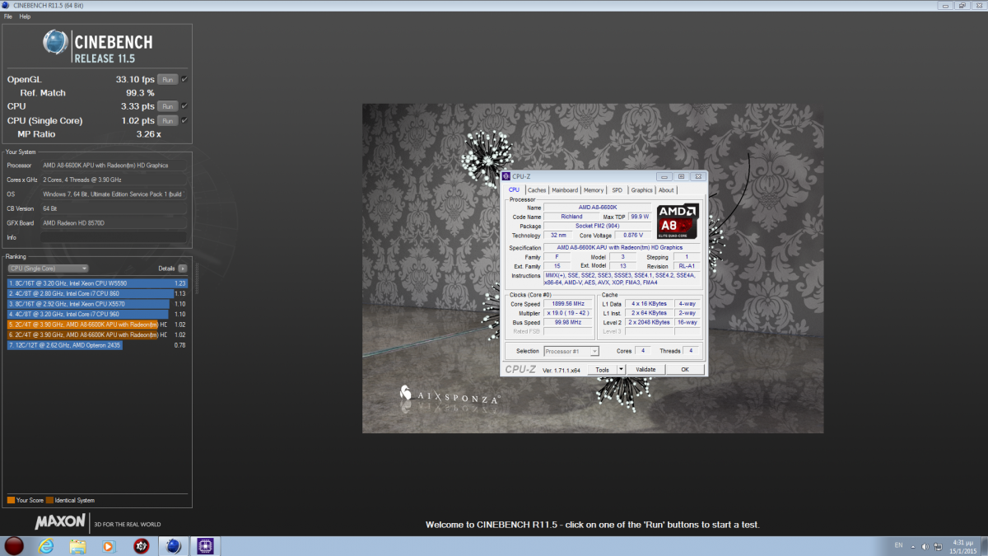
Task: Switch to the CPU tab in CPU-Z
Action: pos(515,190)
